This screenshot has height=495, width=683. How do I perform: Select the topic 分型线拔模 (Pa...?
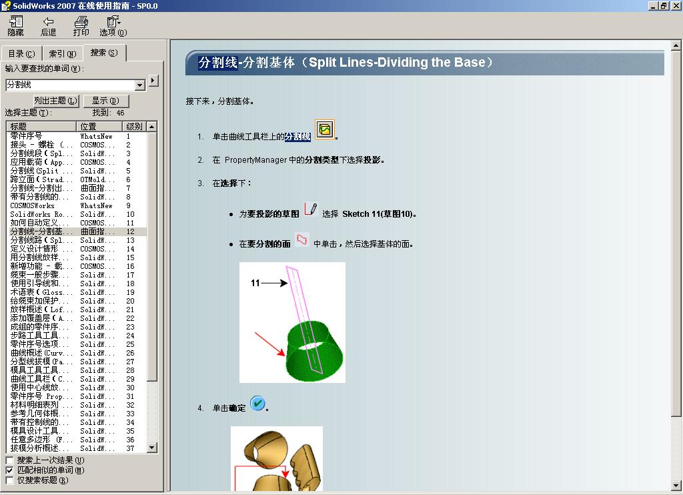pos(77,362)
